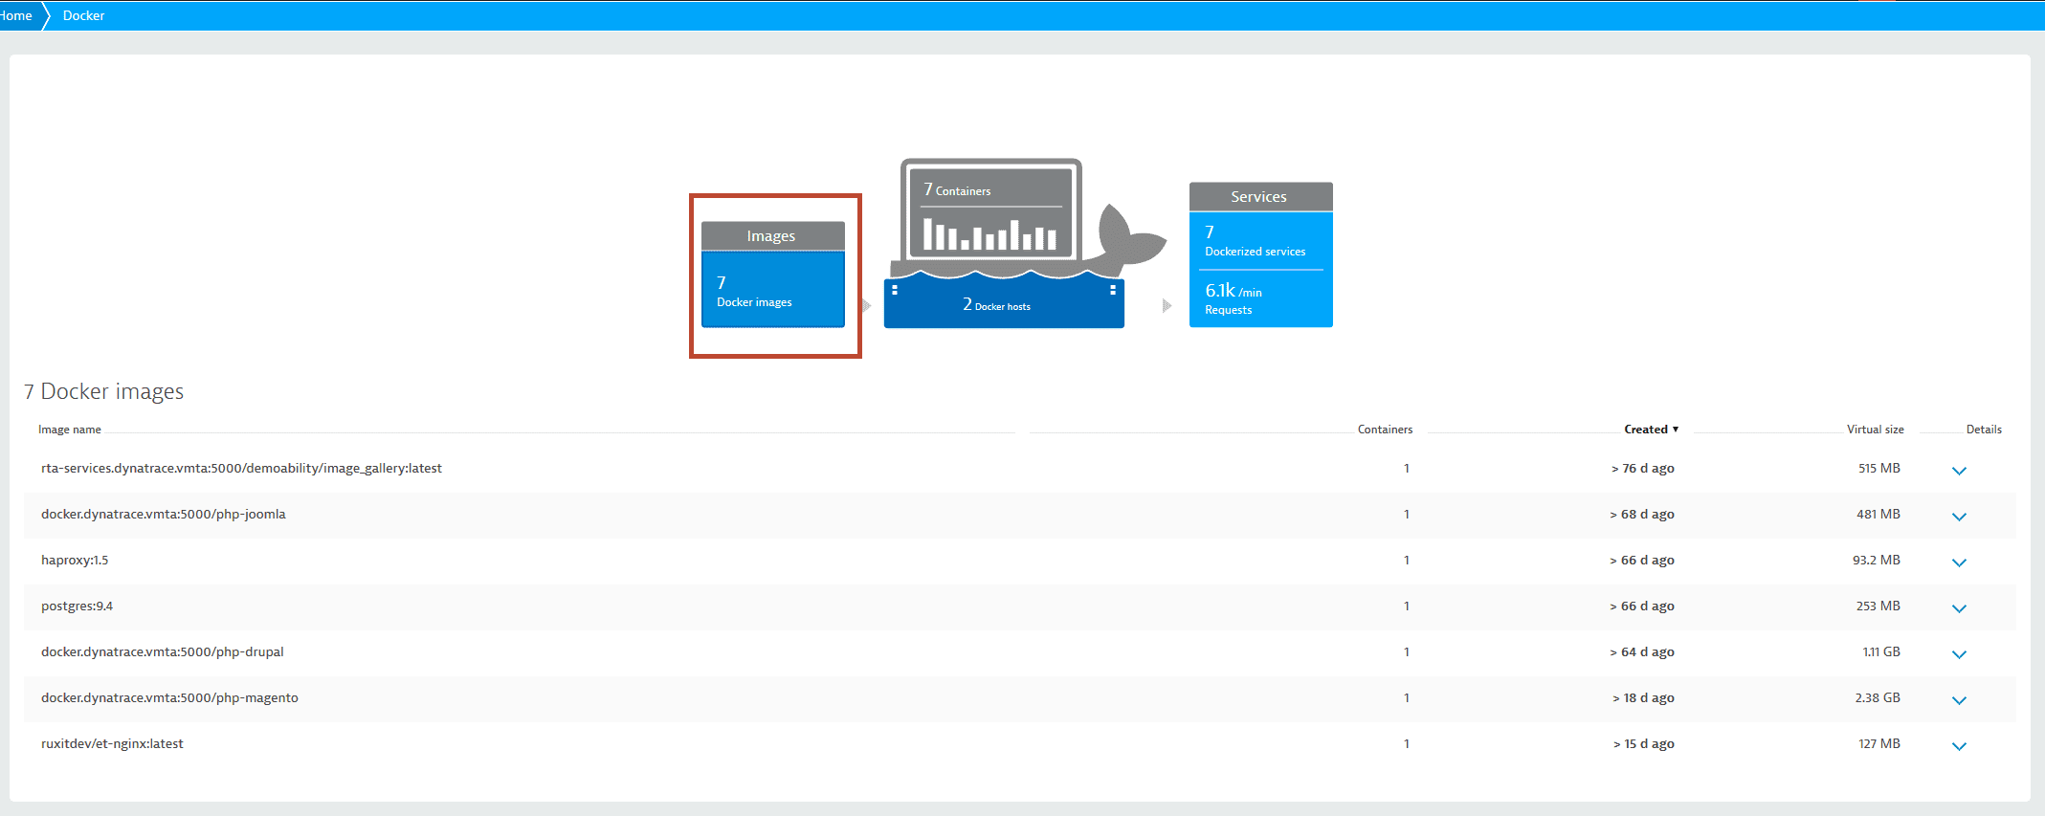The image size is (2045, 816).
Task: Expand details for image_gallery:latest row
Action: [1959, 471]
